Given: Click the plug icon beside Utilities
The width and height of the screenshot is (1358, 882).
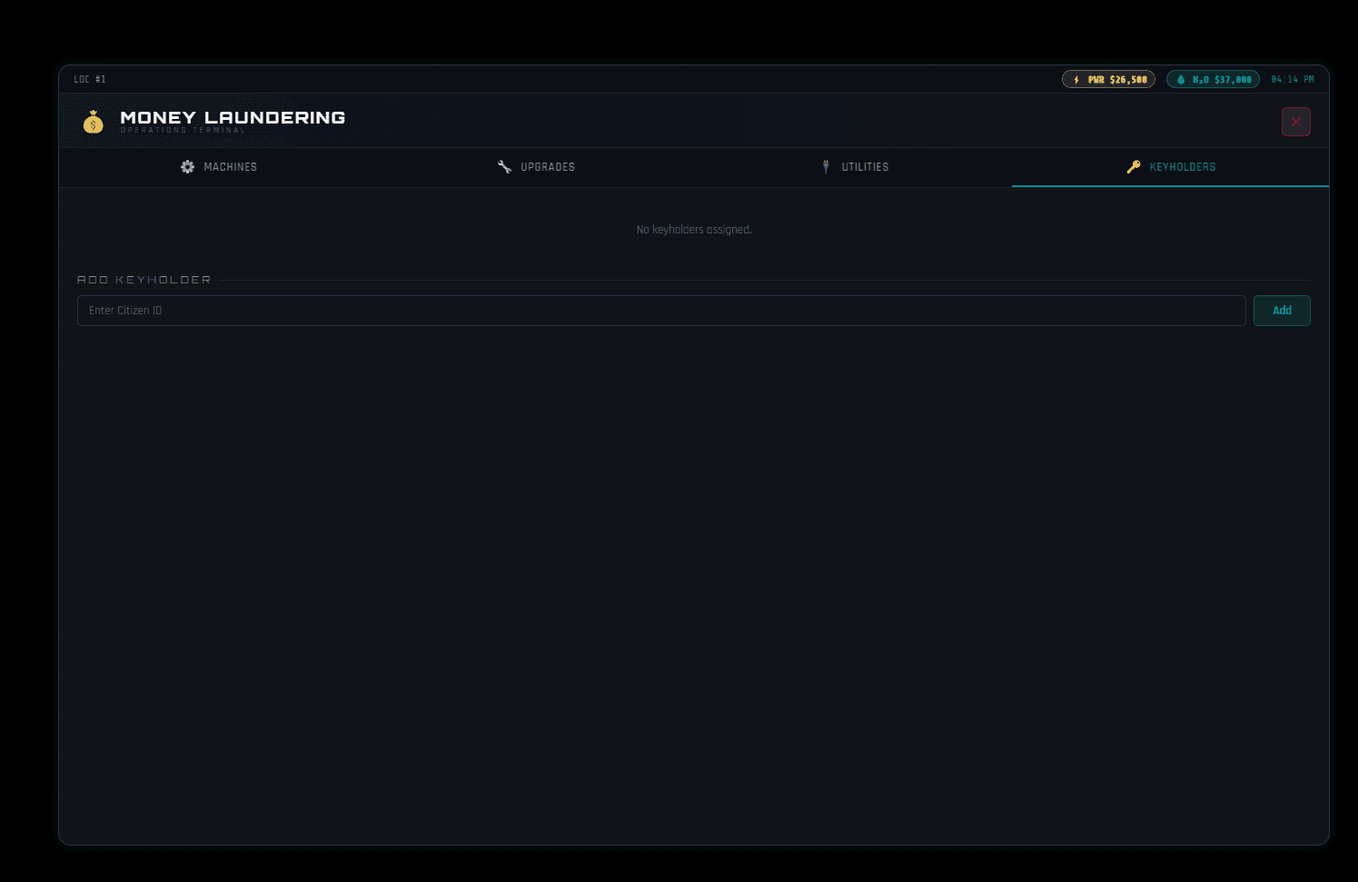Looking at the screenshot, I should (x=826, y=167).
